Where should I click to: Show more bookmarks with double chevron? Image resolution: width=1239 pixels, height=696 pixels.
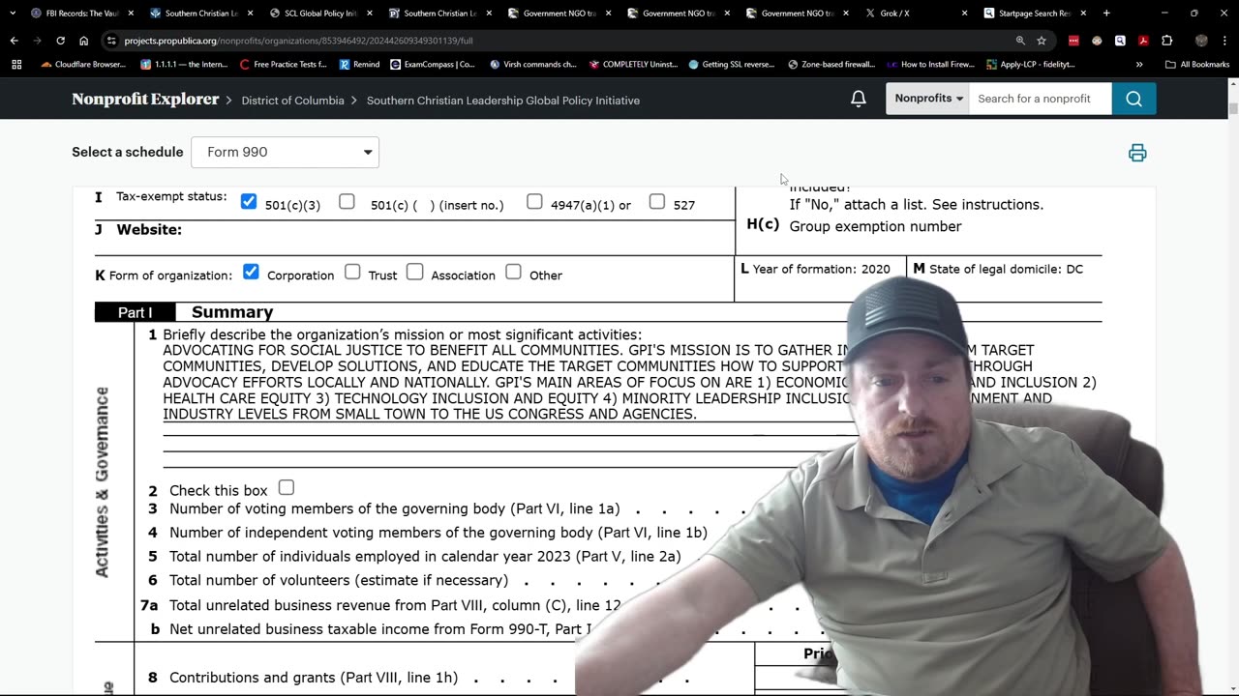point(1139,65)
